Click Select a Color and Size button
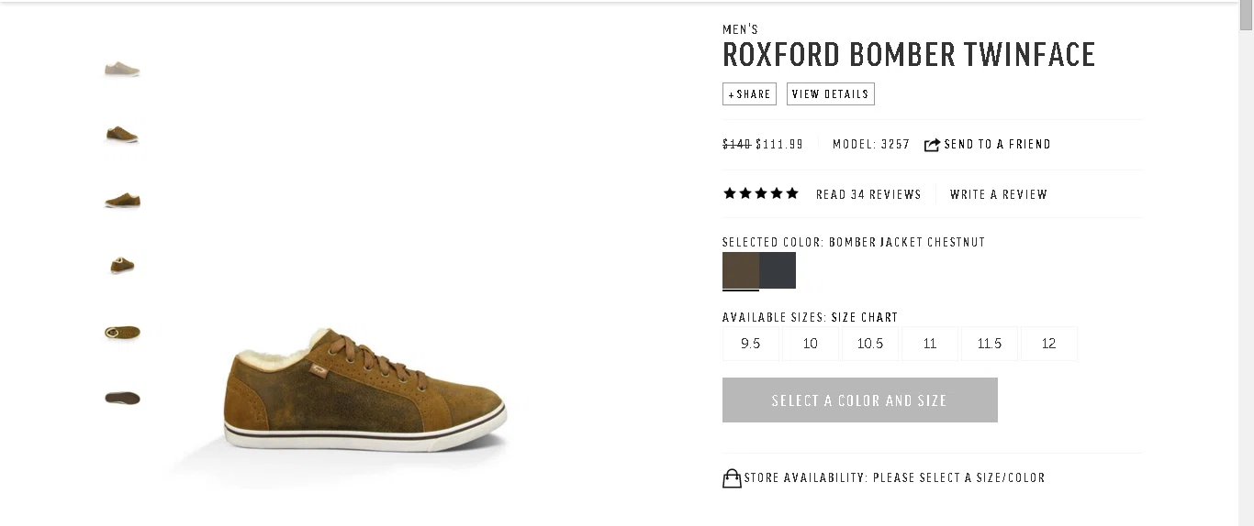Screen dimensions: 1254x526 (860, 400)
